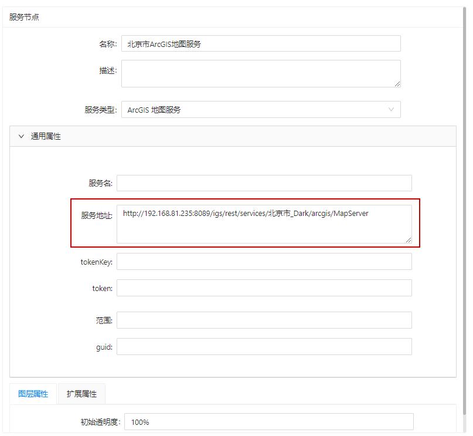This screenshot has width=473, height=436.
Task: Click the 服务类型 dropdown arrow
Action: (391, 110)
